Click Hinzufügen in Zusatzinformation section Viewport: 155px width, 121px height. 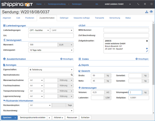[67, 59]
